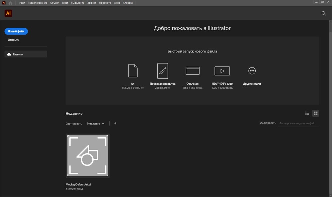Click the search magnifier icon
332x197 pixels.
(x=324, y=13)
